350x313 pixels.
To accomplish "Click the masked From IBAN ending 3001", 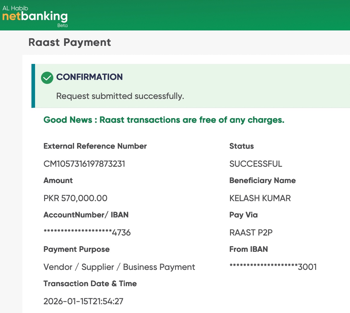I will (273, 267).
